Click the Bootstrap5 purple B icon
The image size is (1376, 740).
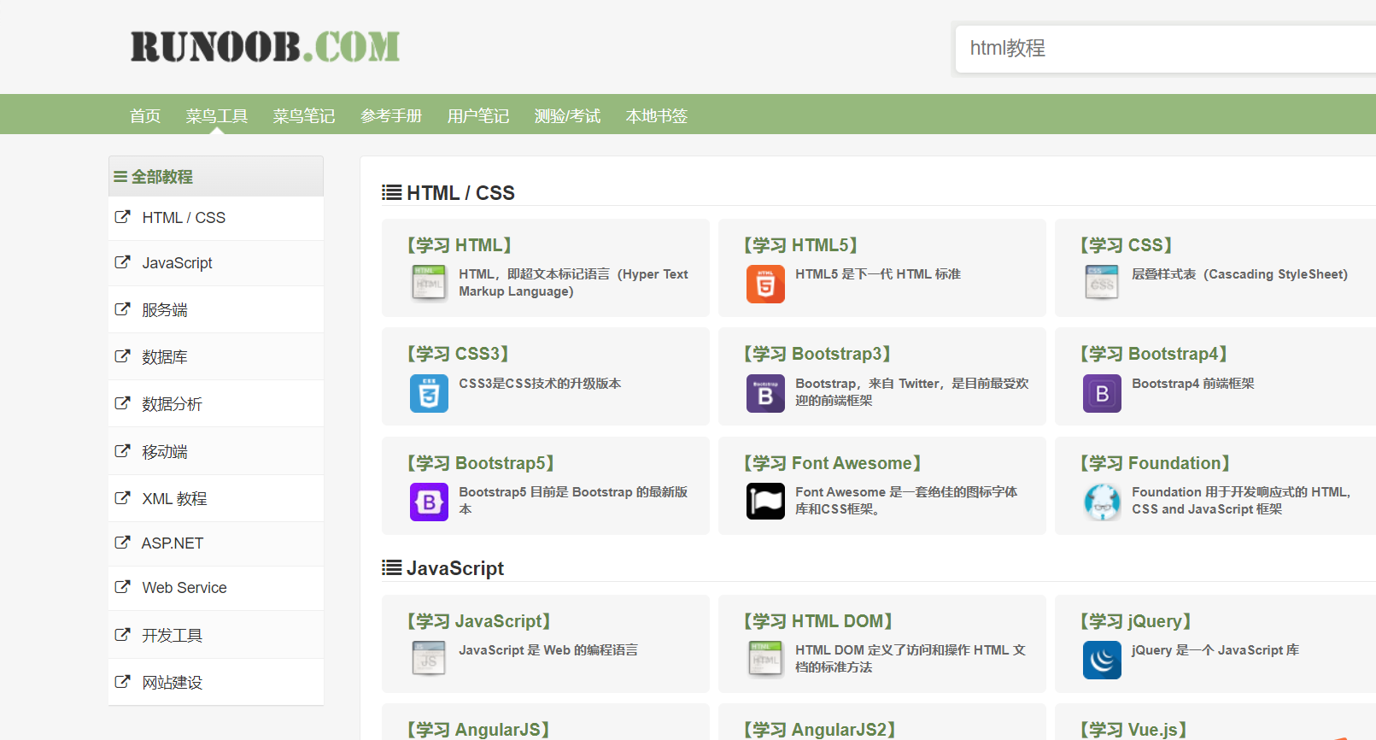429,502
